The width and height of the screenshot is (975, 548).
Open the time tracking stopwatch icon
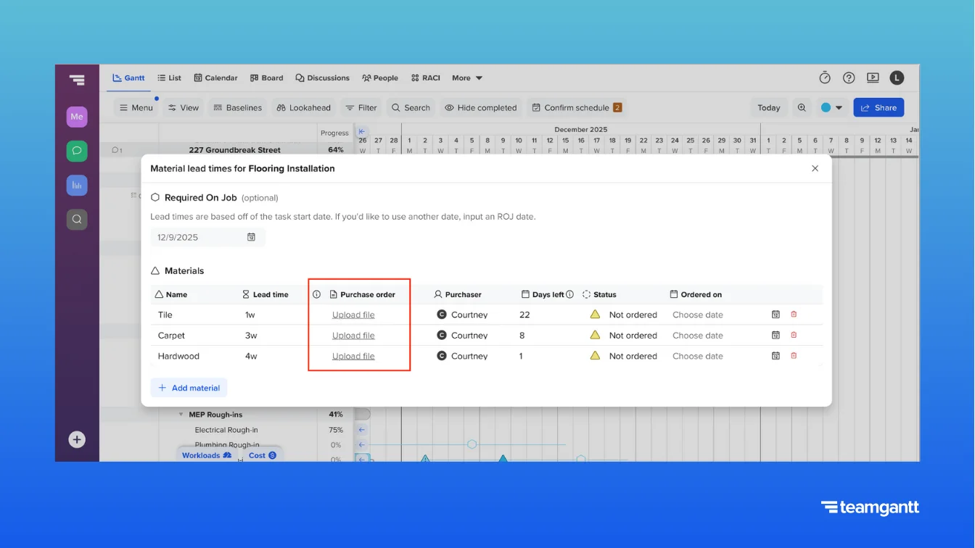(825, 78)
